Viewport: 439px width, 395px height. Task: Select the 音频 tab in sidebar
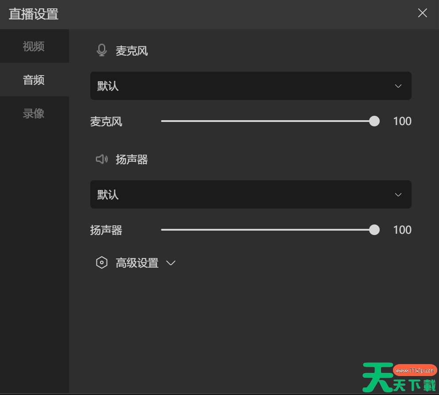point(33,80)
